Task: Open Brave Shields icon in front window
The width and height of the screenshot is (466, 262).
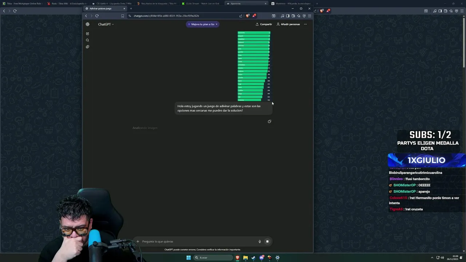Action: click(x=248, y=16)
